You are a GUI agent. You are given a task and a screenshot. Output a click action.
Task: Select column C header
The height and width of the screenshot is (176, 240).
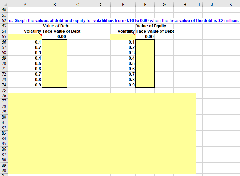click(78, 5)
